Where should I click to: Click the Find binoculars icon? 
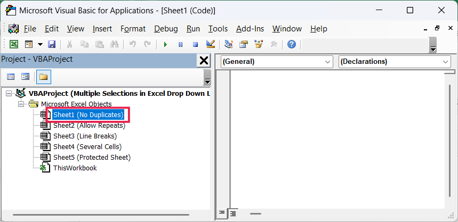point(114,44)
